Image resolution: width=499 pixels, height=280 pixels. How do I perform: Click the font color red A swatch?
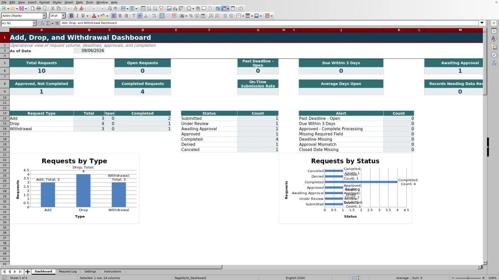click(94, 16)
